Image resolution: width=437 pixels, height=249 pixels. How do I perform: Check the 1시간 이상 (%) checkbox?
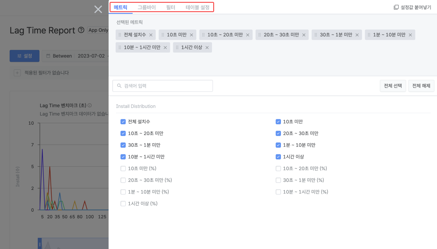pos(123,204)
